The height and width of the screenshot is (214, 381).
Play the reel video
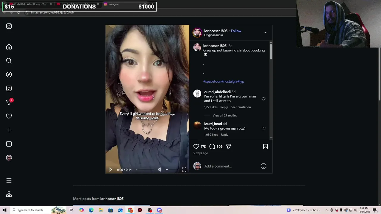[x=110, y=169]
